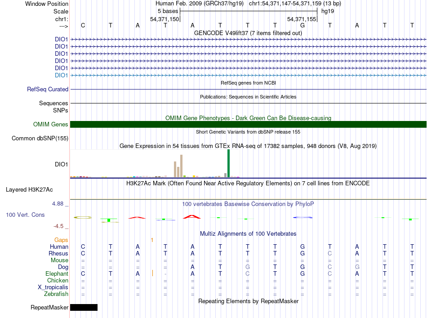Click the 'Common dbSNP(155)' track label
Viewport: 427px width, 318px height.
[40, 138]
